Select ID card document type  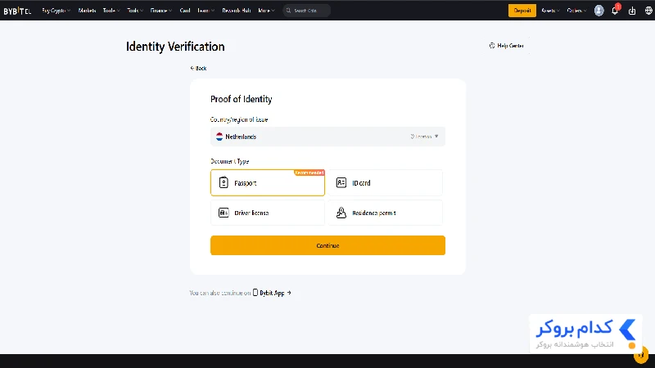(x=385, y=182)
